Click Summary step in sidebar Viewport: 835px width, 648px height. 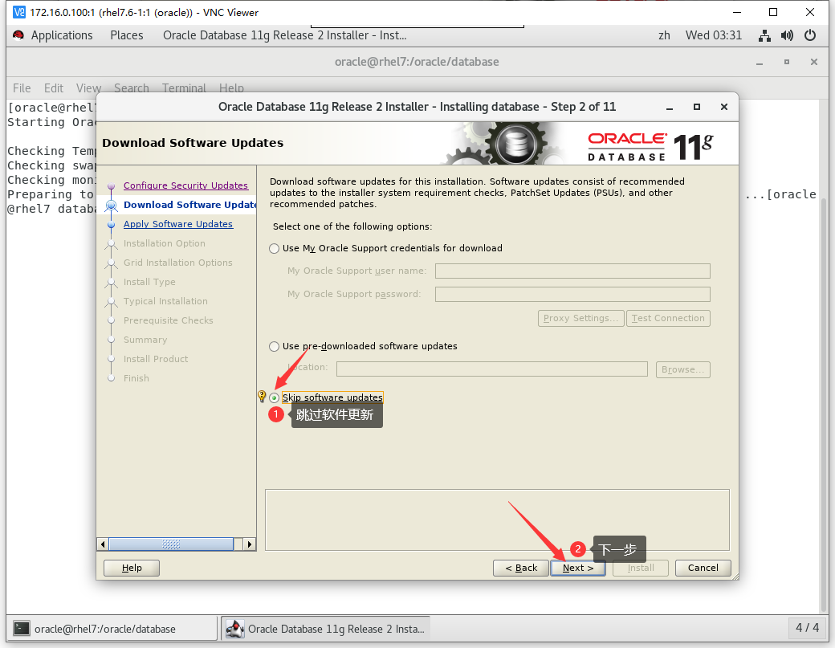point(145,340)
